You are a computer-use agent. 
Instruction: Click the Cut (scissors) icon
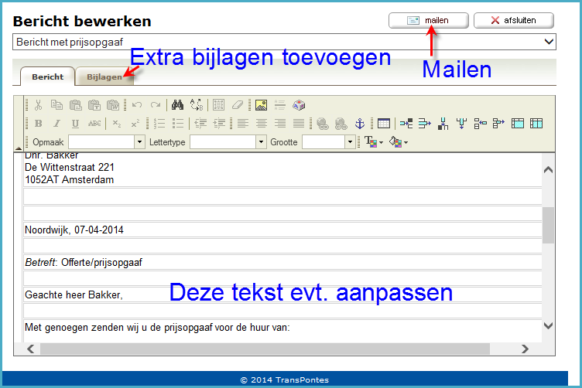38,105
